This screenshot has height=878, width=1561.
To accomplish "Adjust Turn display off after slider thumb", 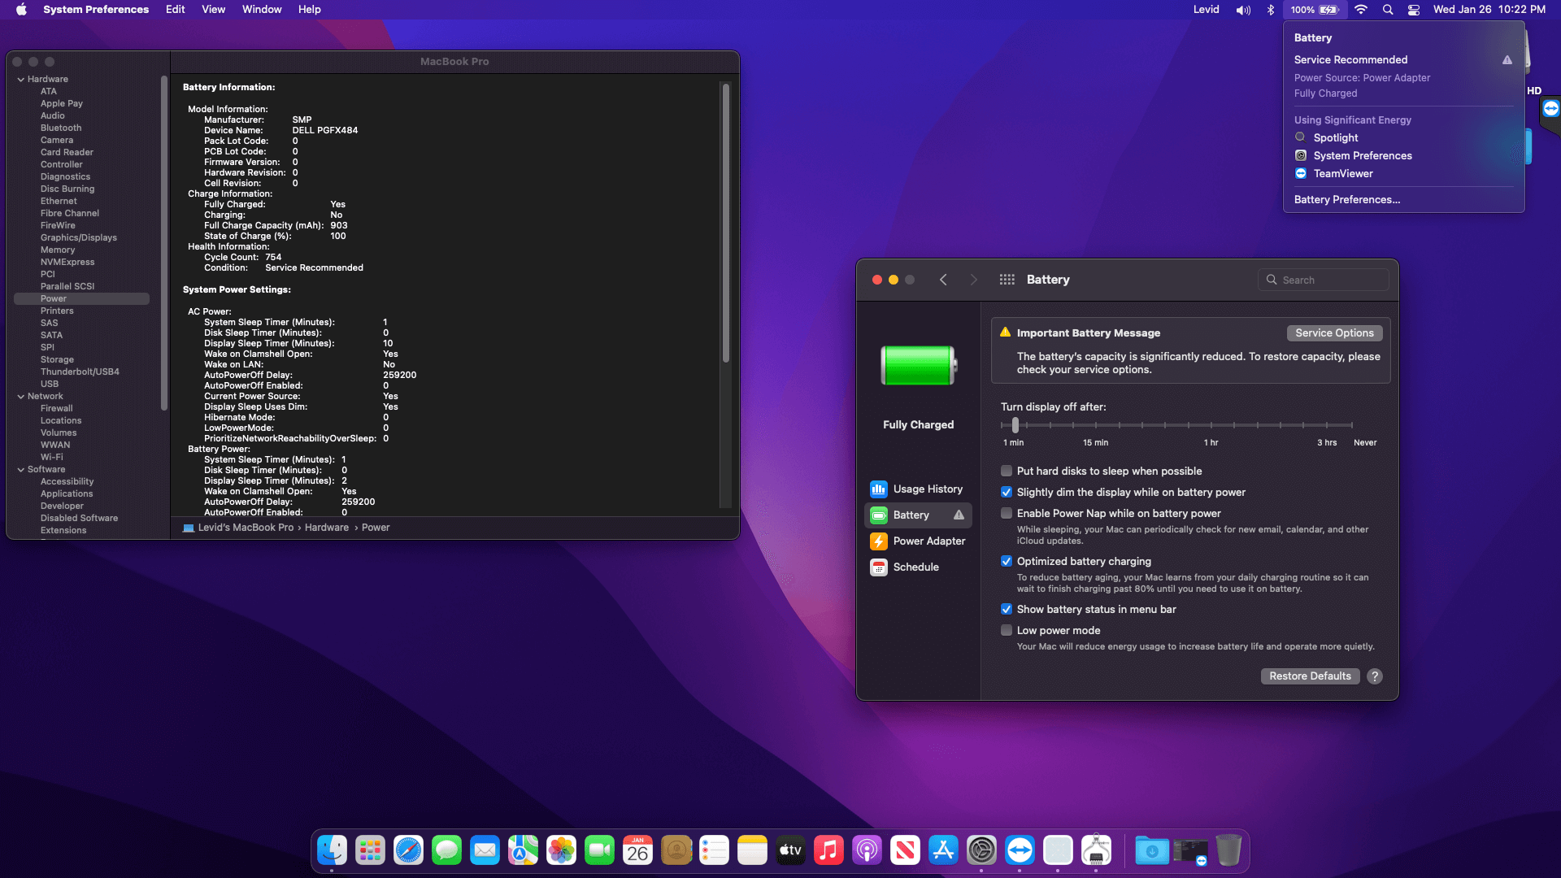I will 1015,424.
